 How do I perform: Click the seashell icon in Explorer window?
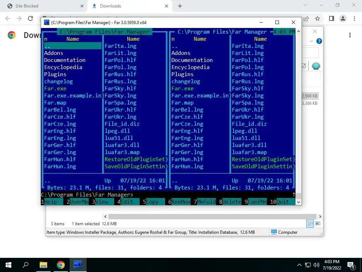coord(316,66)
